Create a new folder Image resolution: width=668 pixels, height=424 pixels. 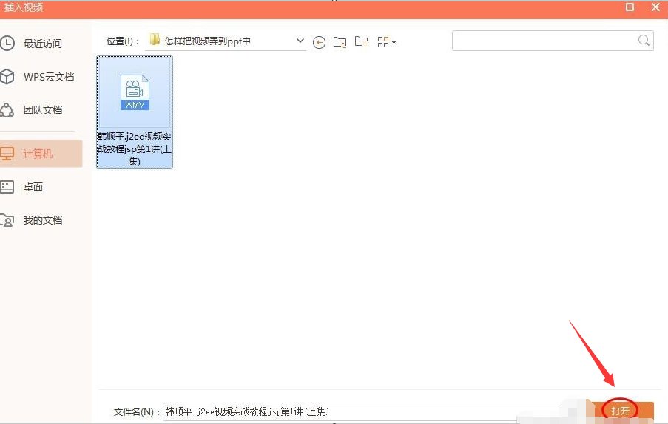pos(362,41)
